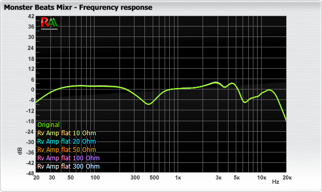Click the '-6' value on the dB axis
Image resolution: width=322 pixels, height=192 pixels.
click(x=31, y=100)
